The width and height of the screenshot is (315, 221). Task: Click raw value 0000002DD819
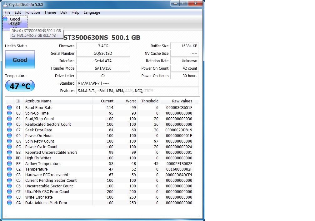click(179, 130)
